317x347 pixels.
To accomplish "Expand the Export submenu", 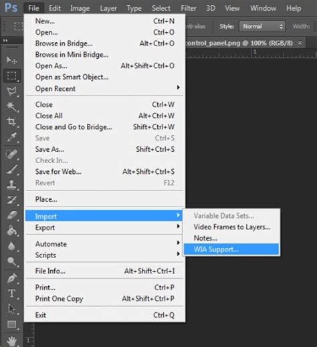I will tap(104, 227).
